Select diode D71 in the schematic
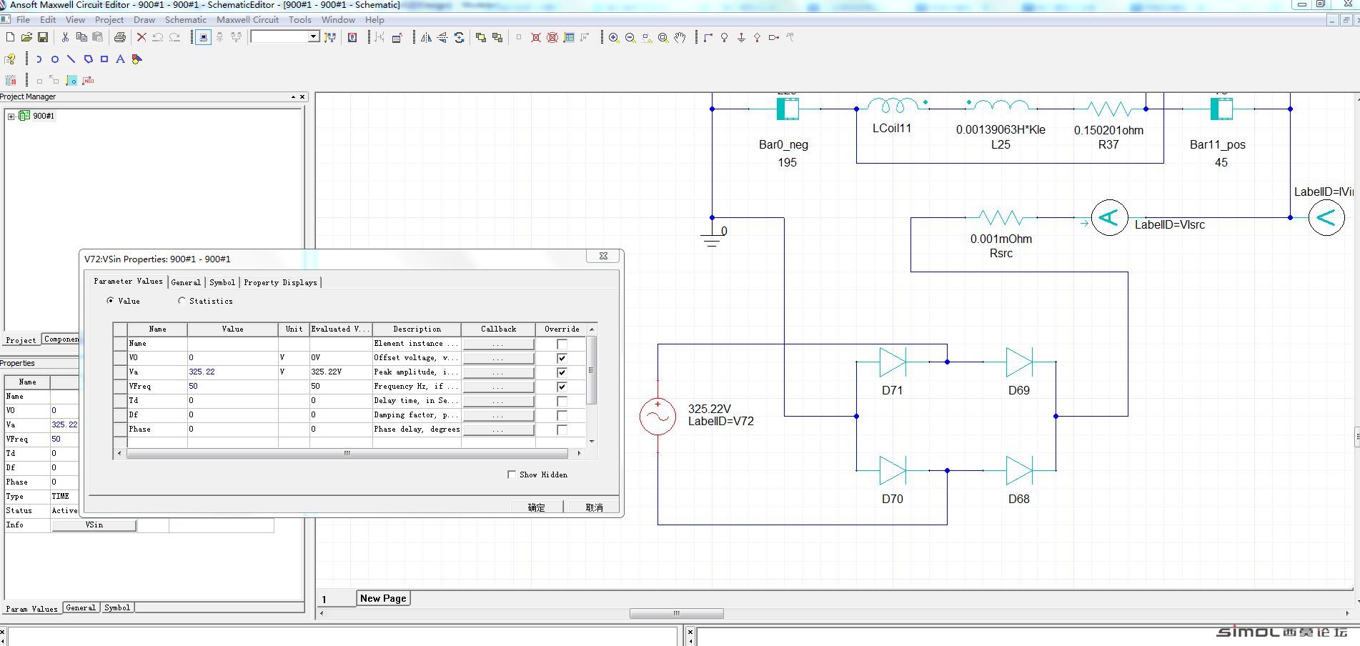Image resolution: width=1360 pixels, height=646 pixels. 893,362
